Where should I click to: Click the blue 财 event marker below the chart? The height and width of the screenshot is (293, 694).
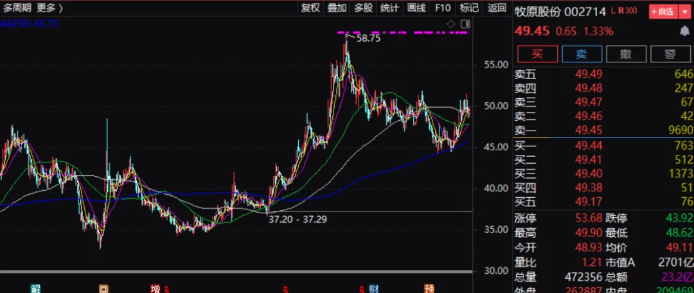[x=373, y=289]
